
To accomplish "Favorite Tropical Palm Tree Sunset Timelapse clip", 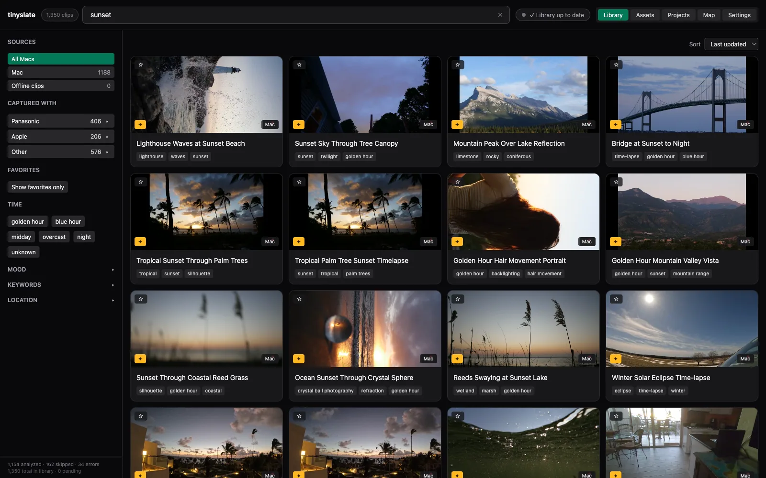I will 299,182.
